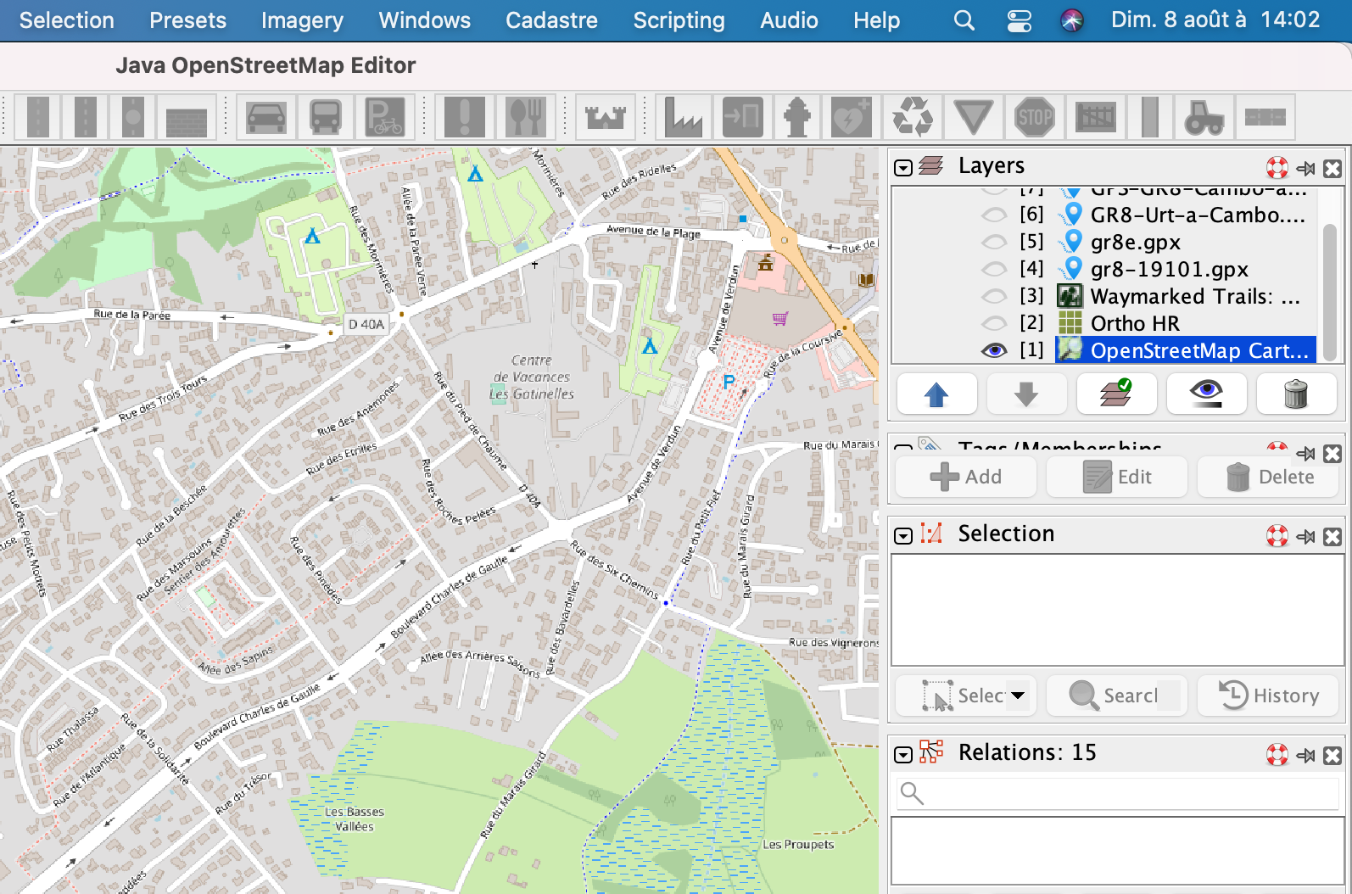Select the fire hydrant preset icon
Screen dimensions: 1352x894
coord(797,117)
